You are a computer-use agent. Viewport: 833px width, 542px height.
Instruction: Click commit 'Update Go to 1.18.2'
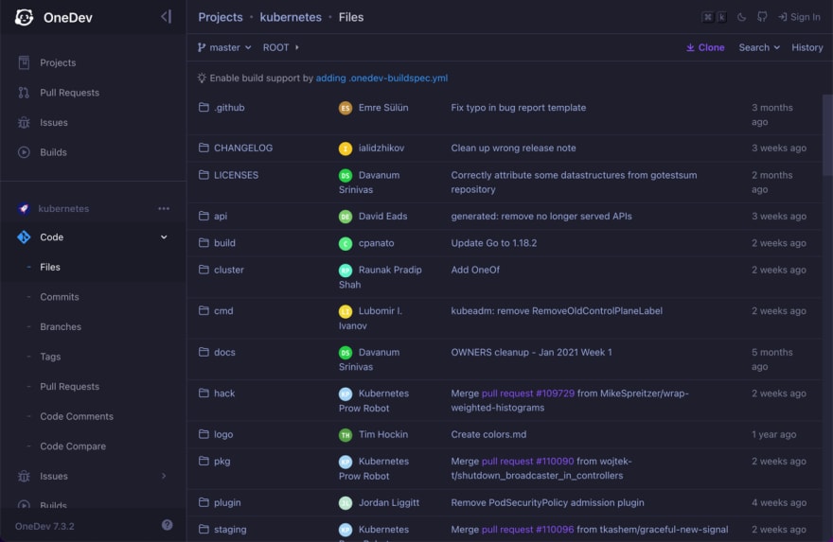(x=494, y=243)
